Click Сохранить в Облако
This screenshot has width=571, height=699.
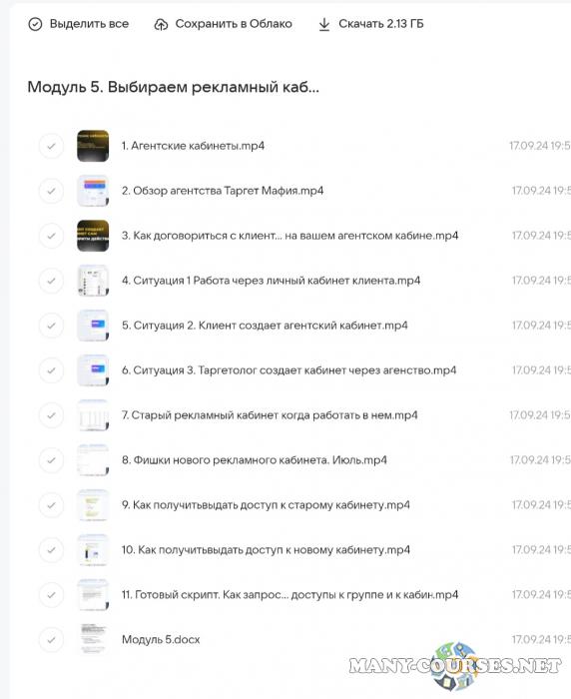coord(223,24)
